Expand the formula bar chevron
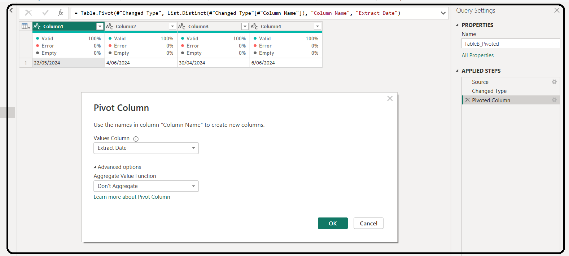The height and width of the screenshot is (256, 569). 443,13
